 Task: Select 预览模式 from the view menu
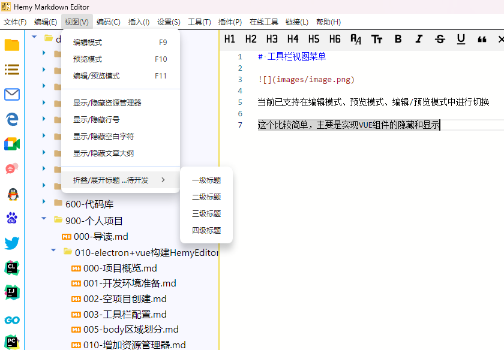point(88,59)
